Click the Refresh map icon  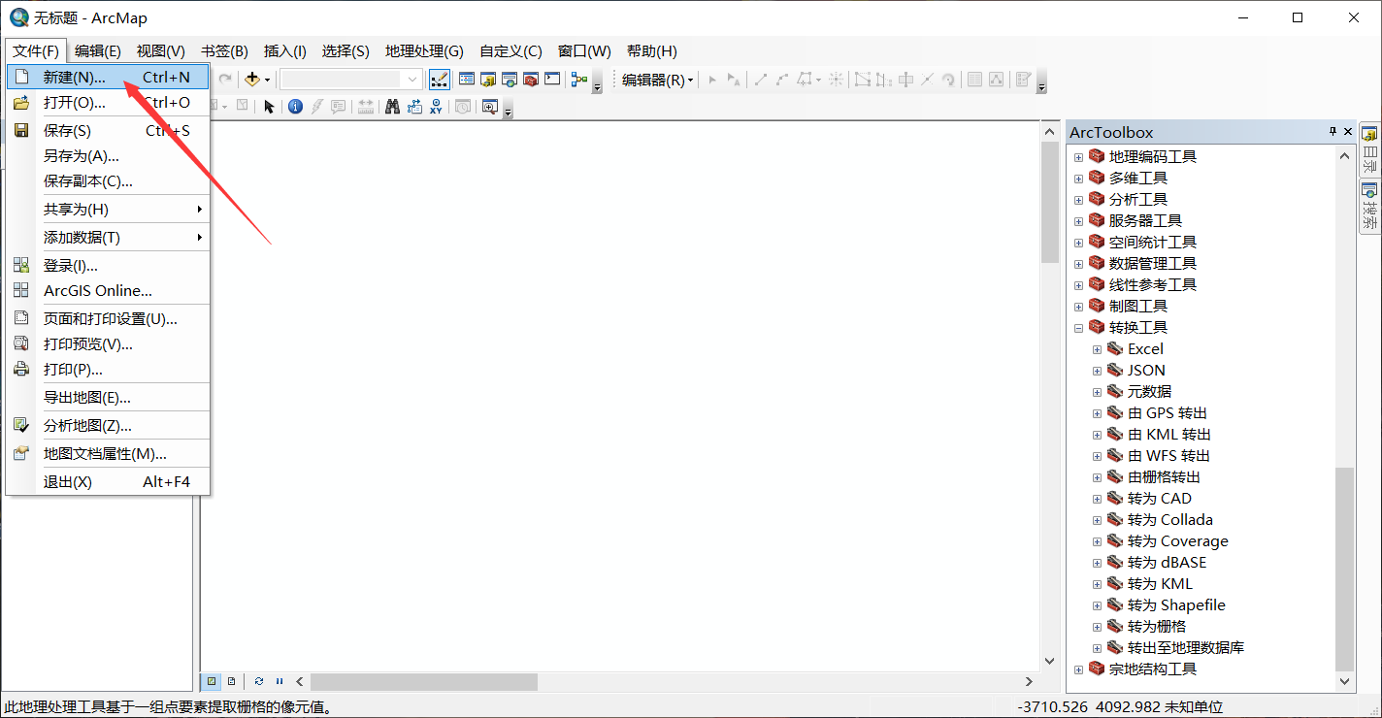(259, 681)
